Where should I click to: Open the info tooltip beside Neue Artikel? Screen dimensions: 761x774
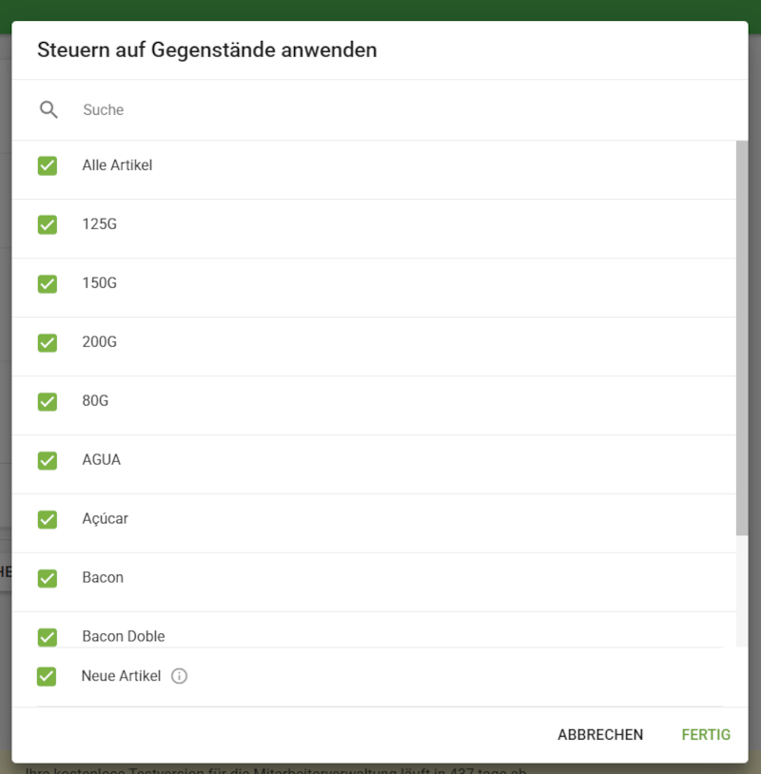point(177,676)
